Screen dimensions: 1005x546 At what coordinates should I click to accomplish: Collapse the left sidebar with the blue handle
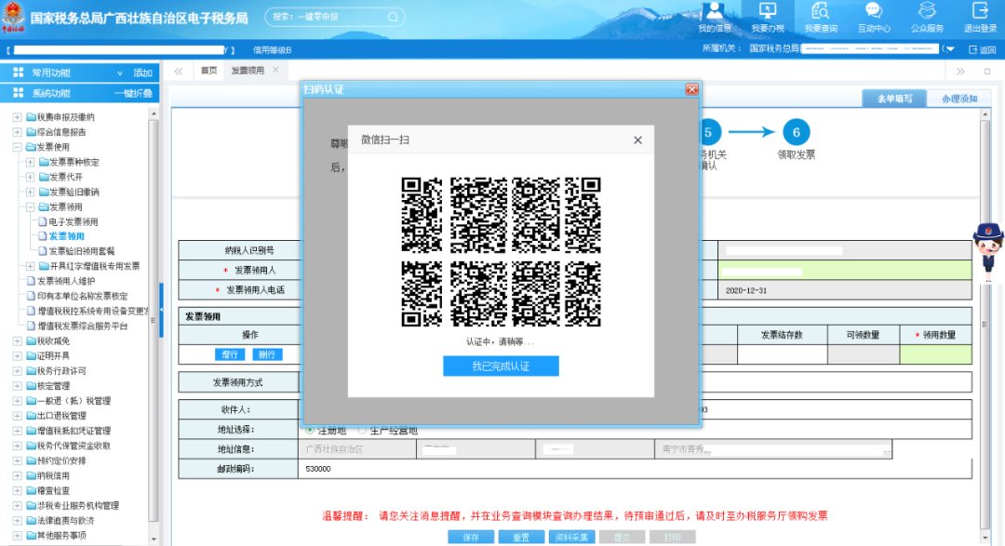161,310
